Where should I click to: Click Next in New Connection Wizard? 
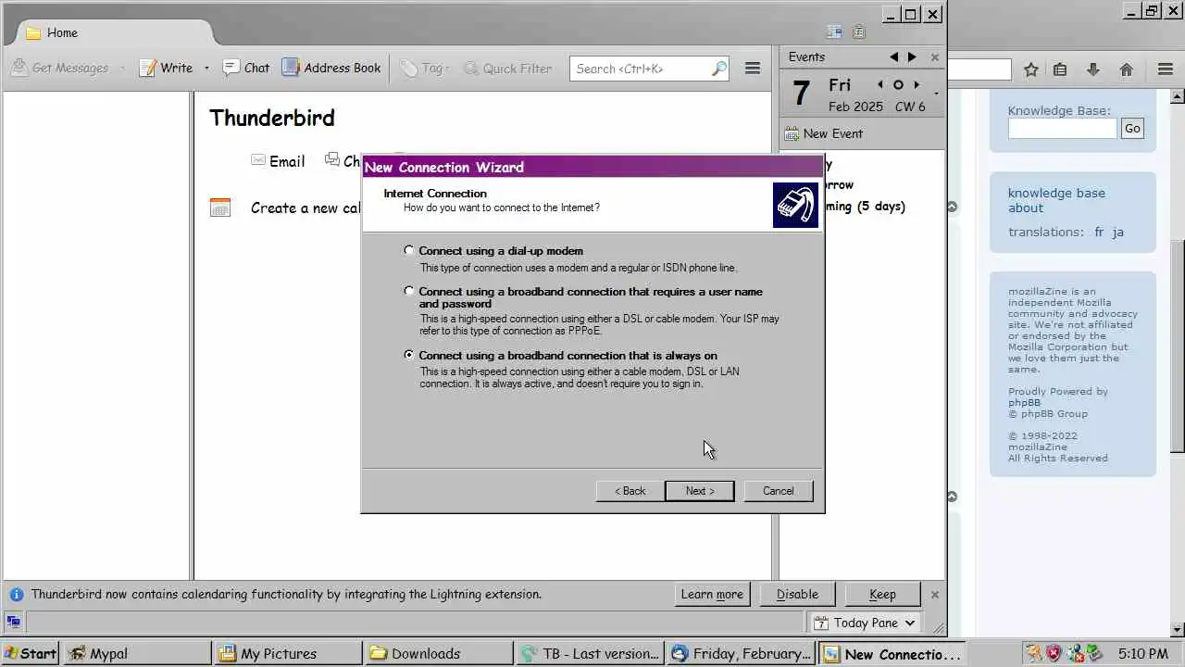(x=699, y=491)
